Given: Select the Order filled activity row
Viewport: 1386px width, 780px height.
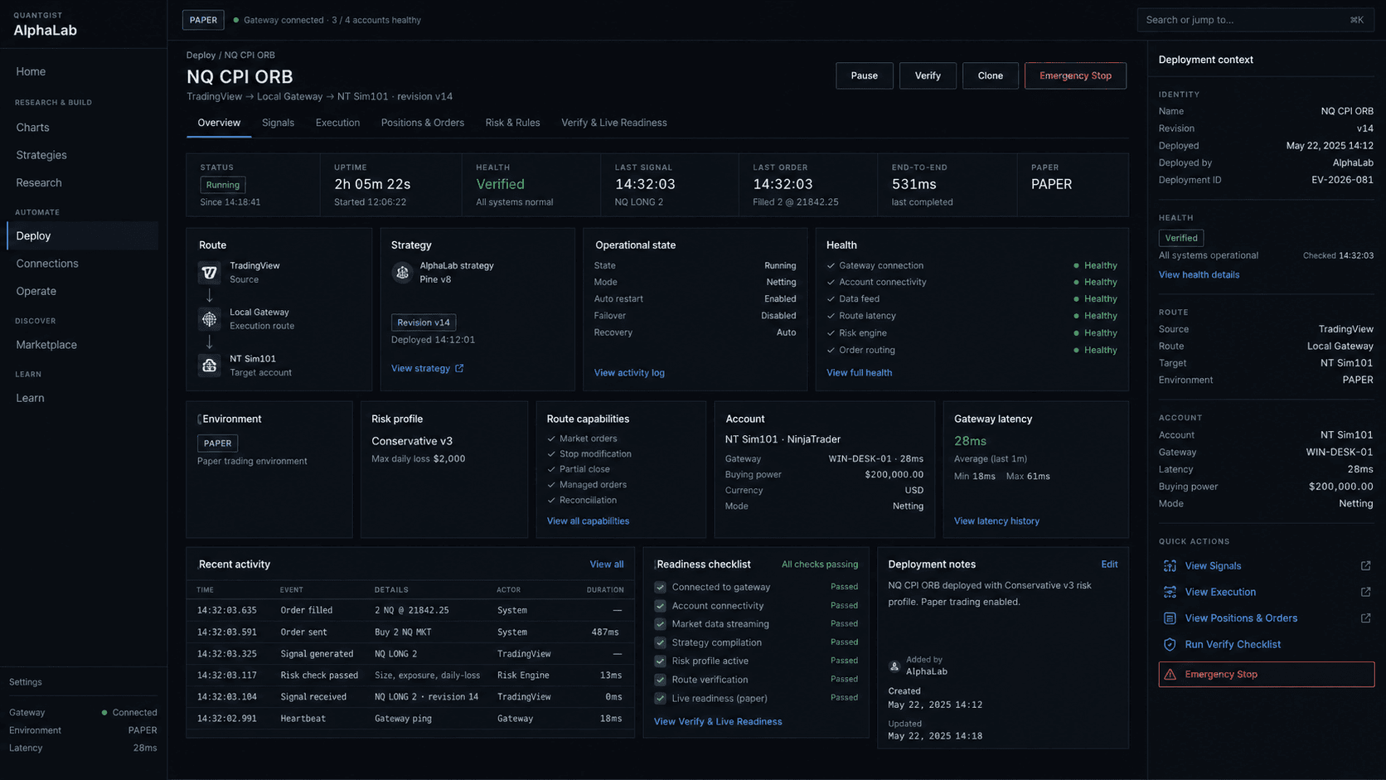Looking at the screenshot, I should (410, 610).
